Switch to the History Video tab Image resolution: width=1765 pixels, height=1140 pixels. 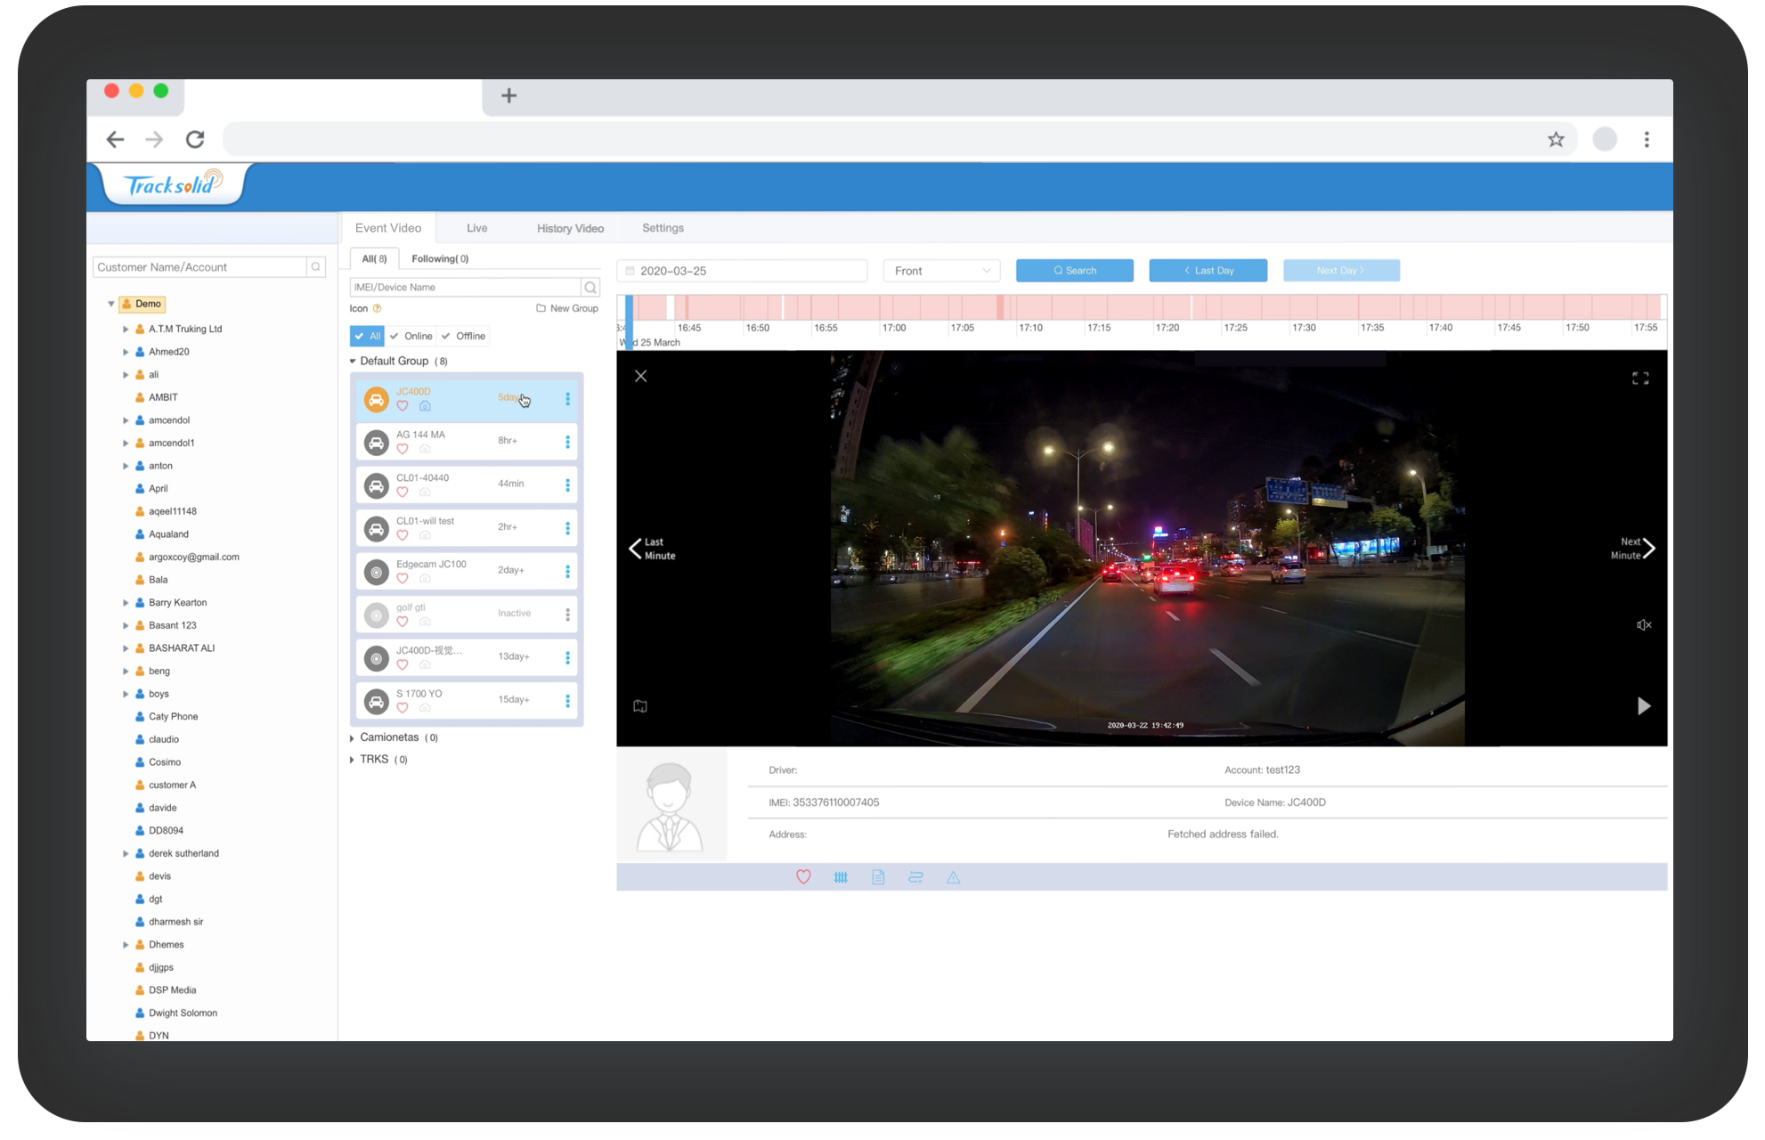(x=570, y=228)
